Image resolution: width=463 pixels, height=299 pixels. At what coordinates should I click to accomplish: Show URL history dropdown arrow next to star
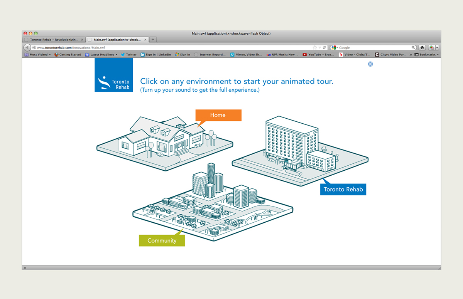[319, 47]
